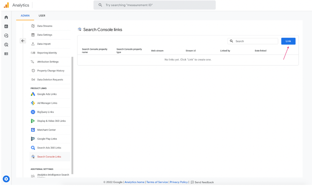Open the Home icon in left rail
Screen dimensions: 312x186
[x=6, y=17]
